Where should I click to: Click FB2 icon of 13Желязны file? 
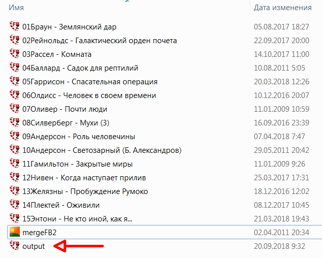point(15,191)
